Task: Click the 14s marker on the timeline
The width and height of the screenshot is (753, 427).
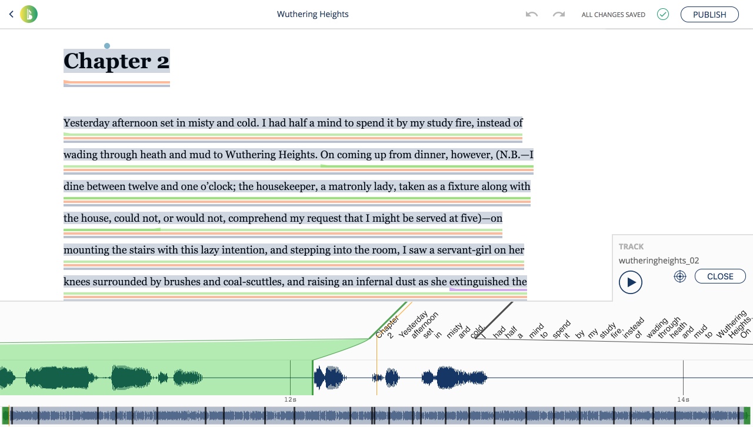Action: coord(683,399)
